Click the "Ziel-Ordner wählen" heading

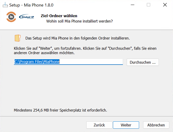coord(59,16)
